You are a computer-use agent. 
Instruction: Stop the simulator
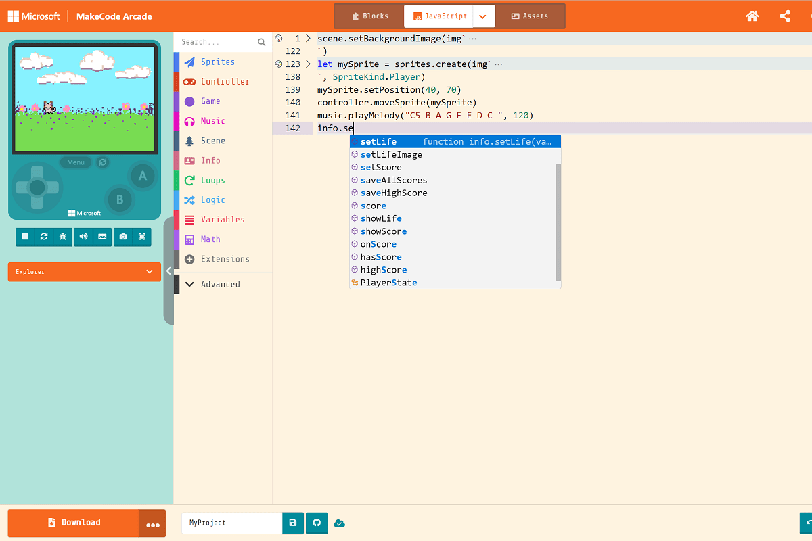point(25,237)
